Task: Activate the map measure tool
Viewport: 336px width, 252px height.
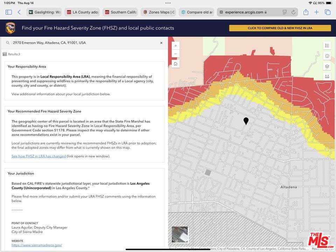Action: pyautogui.click(x=327, y=76)
